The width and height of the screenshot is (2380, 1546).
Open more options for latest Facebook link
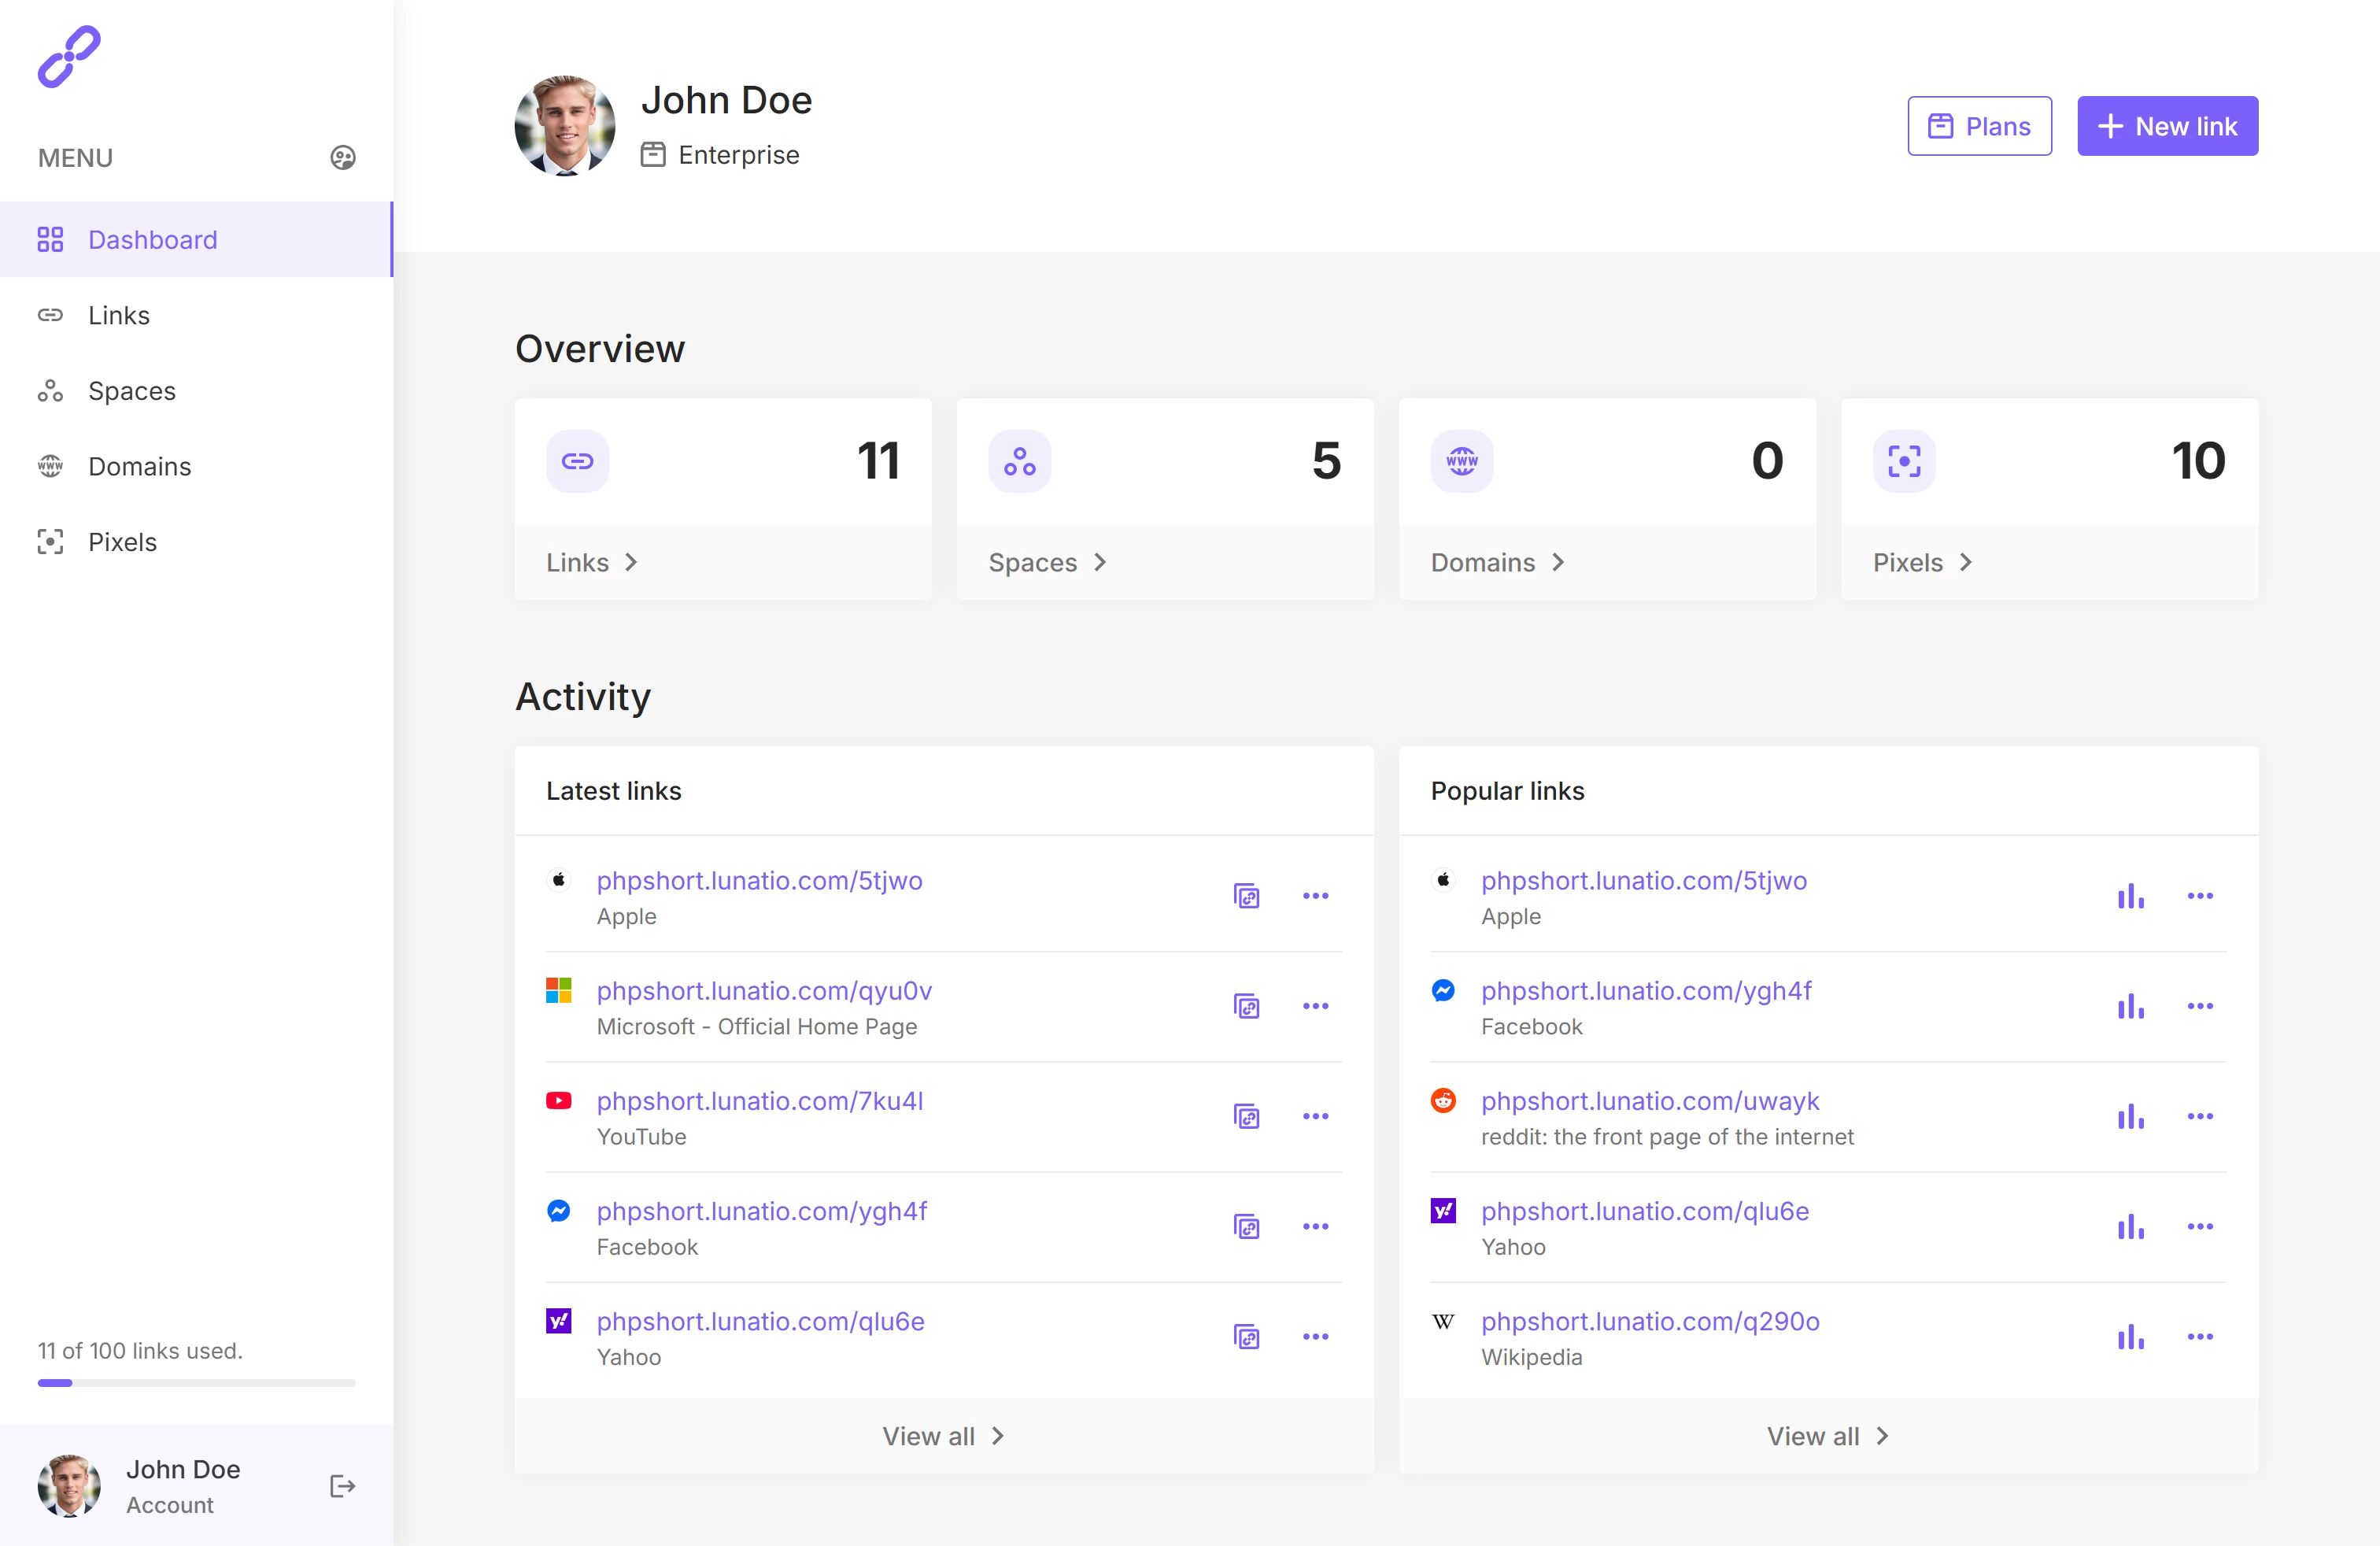1315,1226
